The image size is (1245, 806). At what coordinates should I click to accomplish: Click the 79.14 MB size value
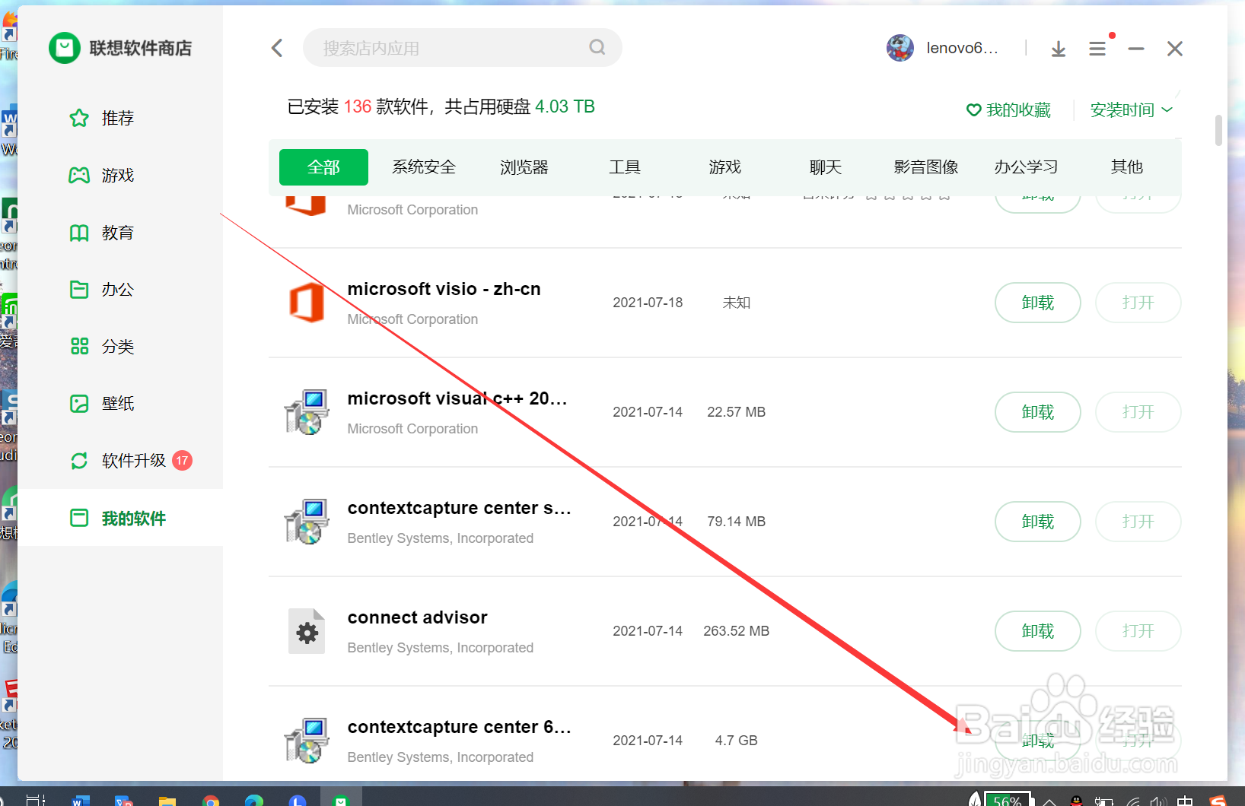[736, 522]
